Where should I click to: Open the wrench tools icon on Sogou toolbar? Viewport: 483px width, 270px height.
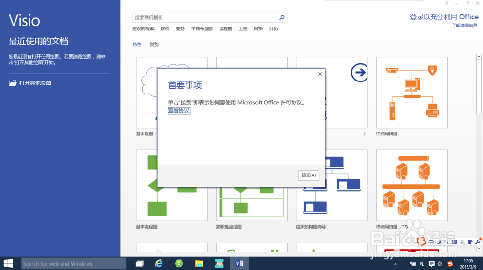click(x=478, y=242)
